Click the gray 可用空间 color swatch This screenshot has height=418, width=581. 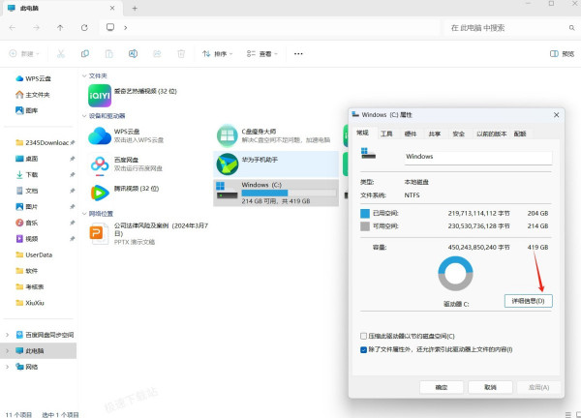tap(365, 226)
